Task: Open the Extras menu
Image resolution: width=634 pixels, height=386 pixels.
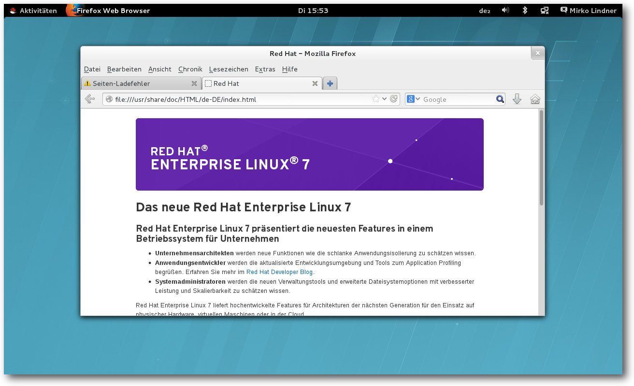Action: pyautogui.click(x=265, y=69)
